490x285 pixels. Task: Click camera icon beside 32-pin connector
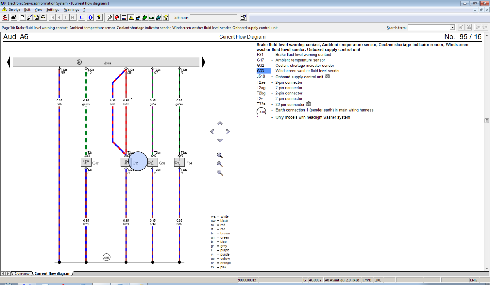click(x=309, y=104)
